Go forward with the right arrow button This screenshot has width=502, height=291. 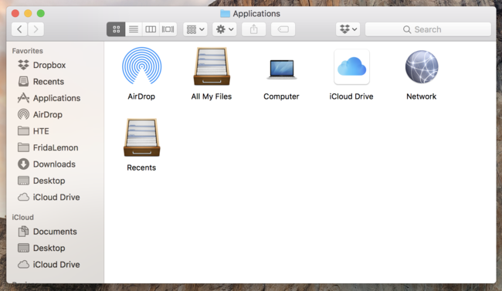36,29
